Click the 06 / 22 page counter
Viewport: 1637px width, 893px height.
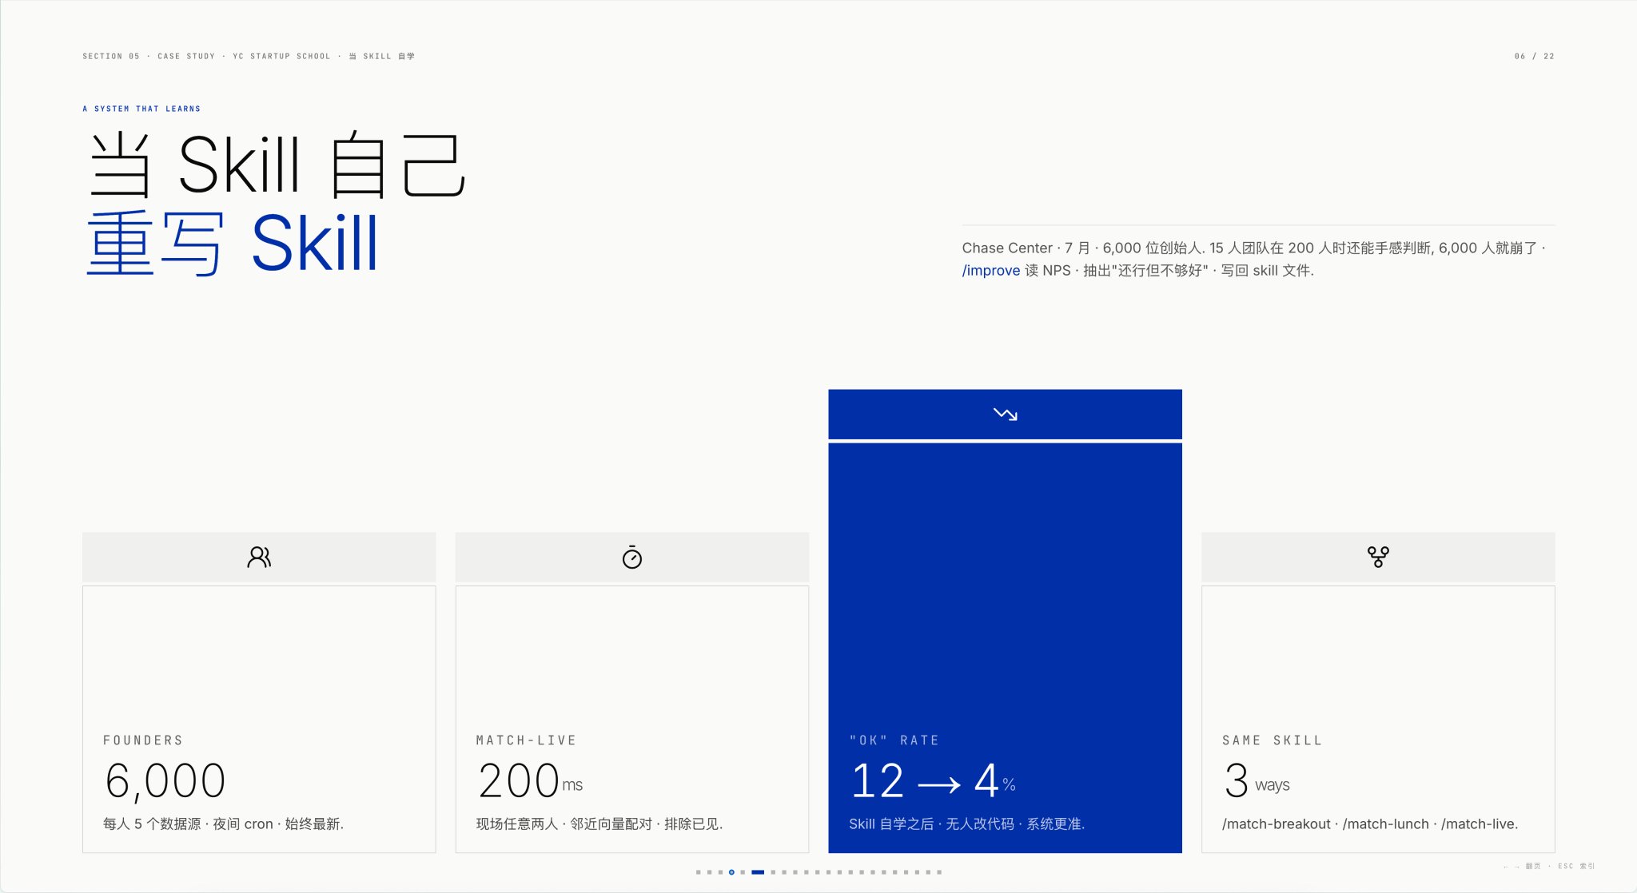[x=1534, y=56]
